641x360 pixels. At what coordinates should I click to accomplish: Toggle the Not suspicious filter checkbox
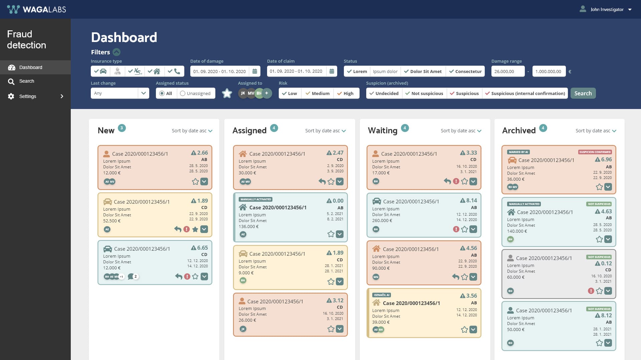[424, 93]
